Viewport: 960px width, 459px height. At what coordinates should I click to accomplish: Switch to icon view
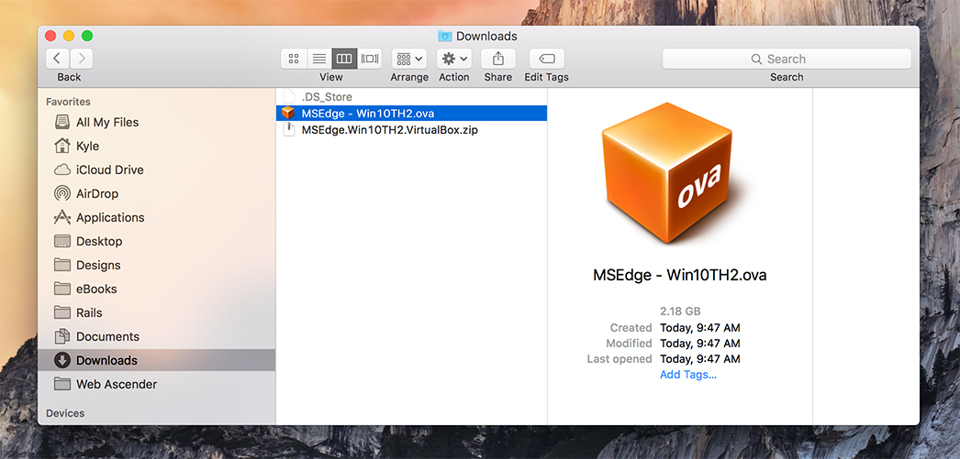(294, 59)
